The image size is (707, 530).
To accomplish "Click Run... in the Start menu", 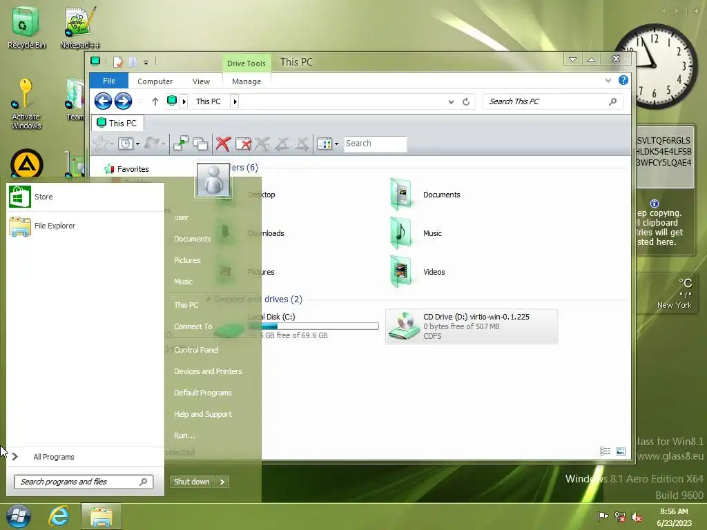I will pyautogui.click(x=184, y=436).
